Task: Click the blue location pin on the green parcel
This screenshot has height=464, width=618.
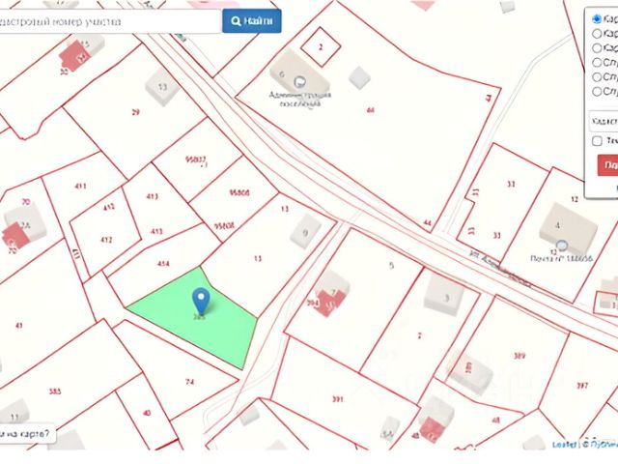Action: (202, 302)
